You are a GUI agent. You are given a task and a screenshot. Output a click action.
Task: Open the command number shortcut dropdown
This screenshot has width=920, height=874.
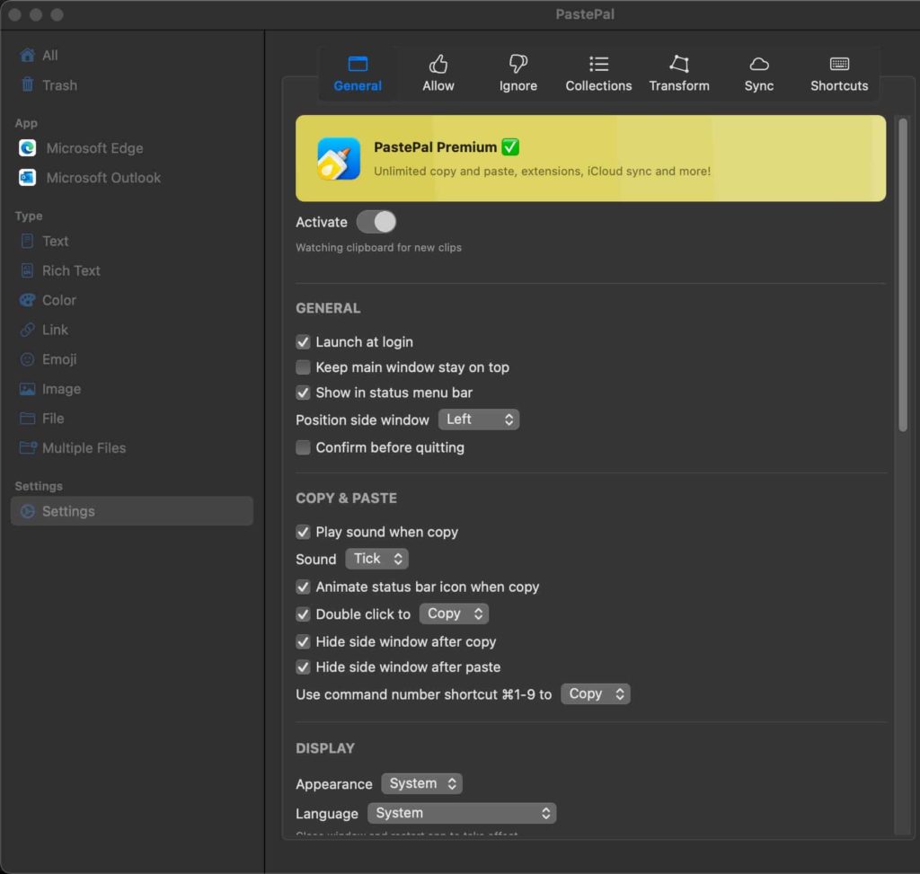click(x=595, y=694)
